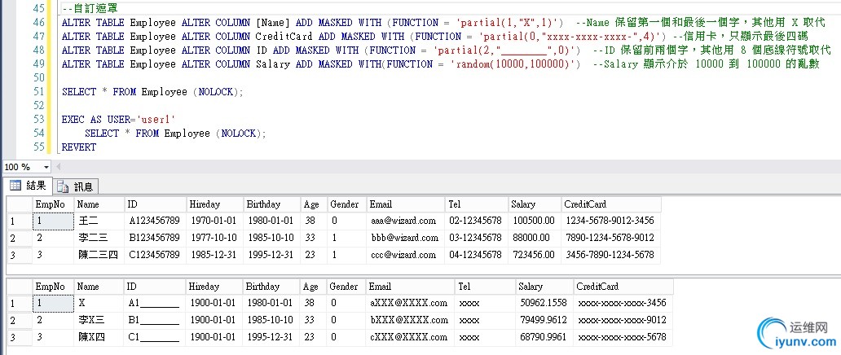Click the Hireday value 1970-01-01

[214, 221]
